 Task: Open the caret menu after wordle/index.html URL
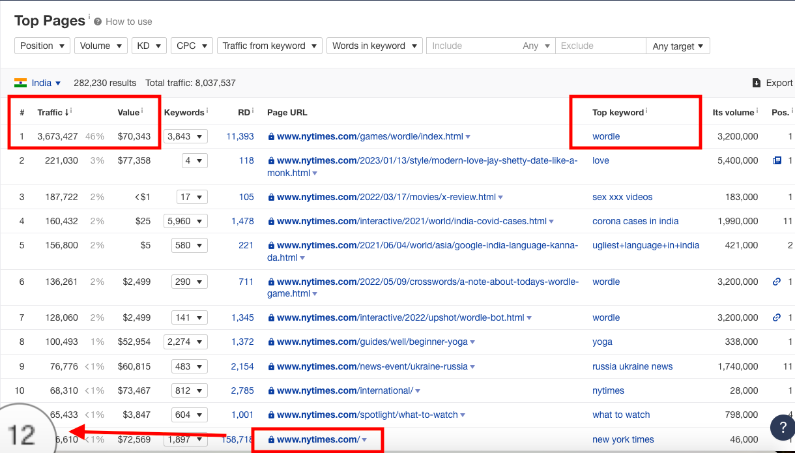coord(468,137)
